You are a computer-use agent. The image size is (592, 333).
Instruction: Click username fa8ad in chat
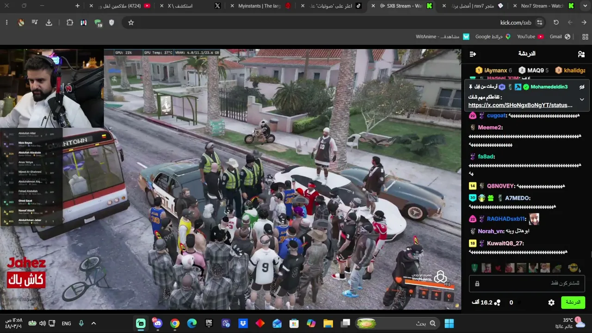486,157
